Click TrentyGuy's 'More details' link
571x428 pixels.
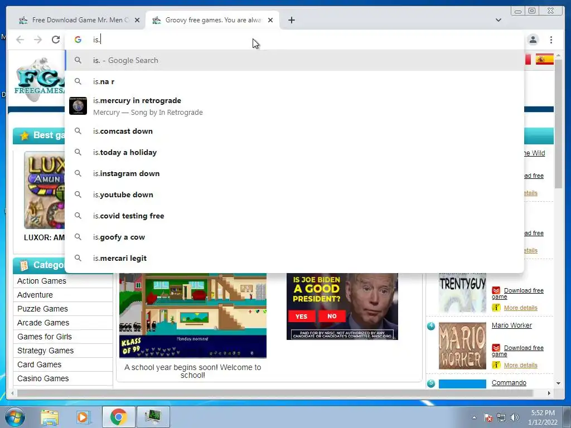(520, 308)
